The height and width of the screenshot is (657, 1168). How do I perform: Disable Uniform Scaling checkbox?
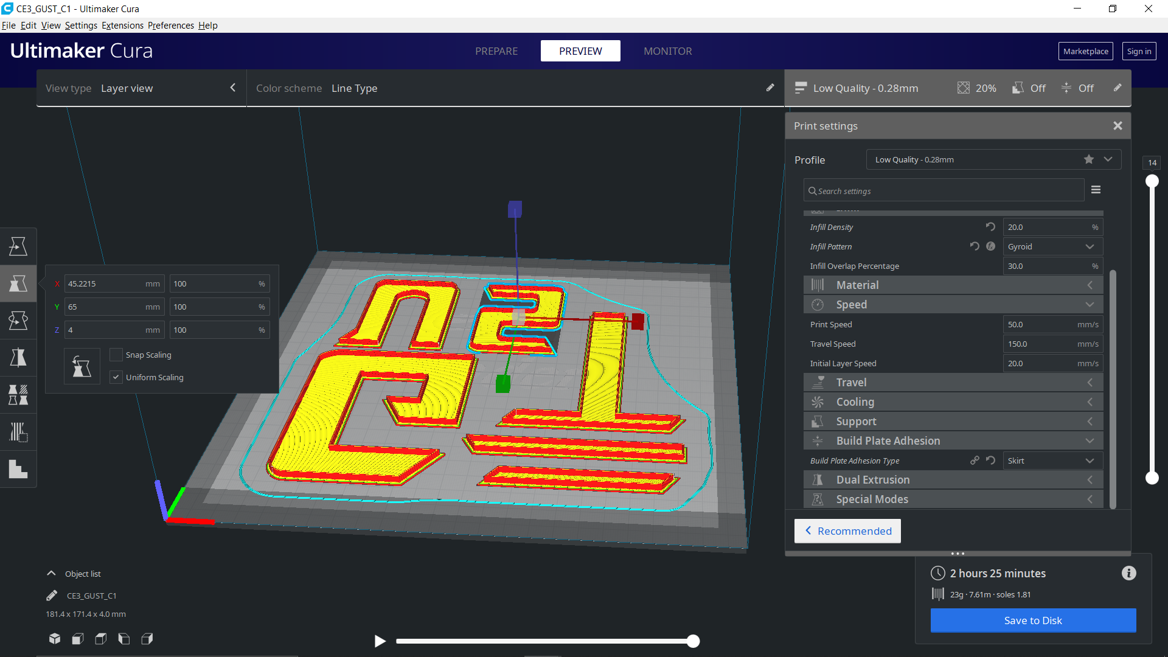pyautogui.click(x=116, y=377)
